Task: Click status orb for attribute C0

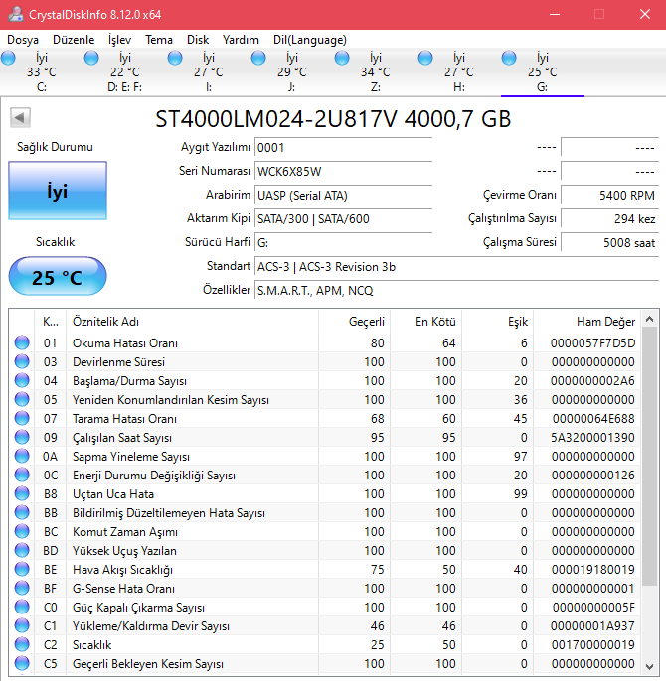Action: [x=22, y=607]
